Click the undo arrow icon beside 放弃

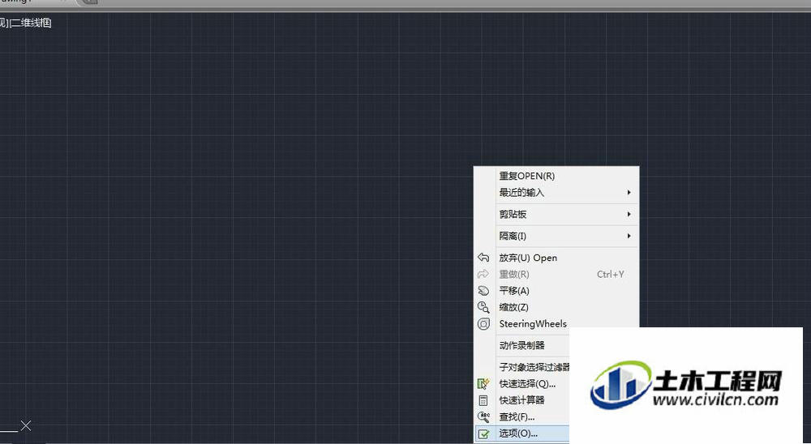483,258
